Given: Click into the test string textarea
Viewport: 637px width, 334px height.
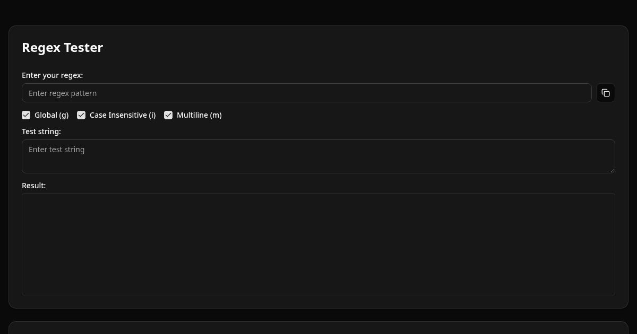Looking at the screenshot, I should [318, 156].
